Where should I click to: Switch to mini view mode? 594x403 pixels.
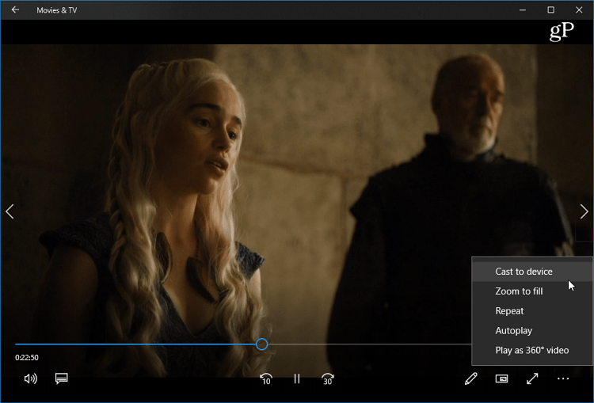(501, 378)
